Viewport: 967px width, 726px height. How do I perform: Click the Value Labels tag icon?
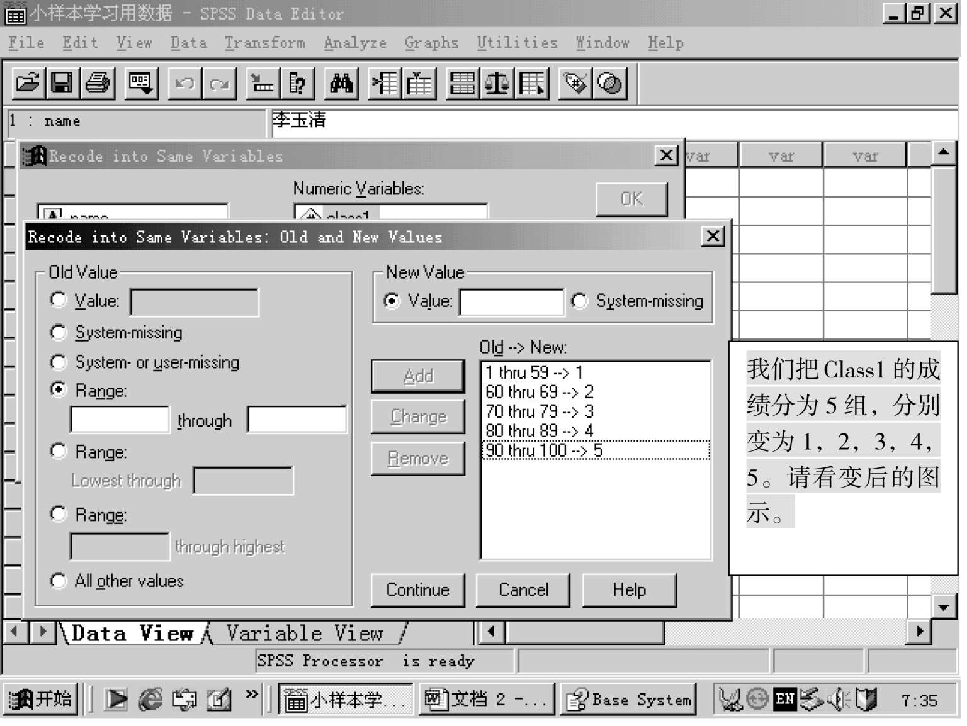point(575,83)
